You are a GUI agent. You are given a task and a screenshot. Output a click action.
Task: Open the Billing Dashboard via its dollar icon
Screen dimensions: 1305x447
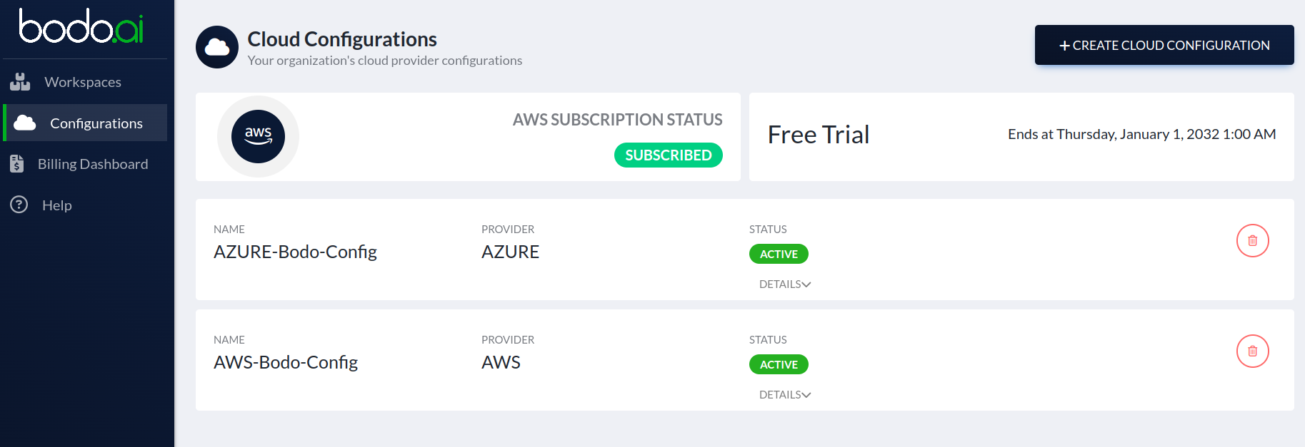tap(17, 163)
